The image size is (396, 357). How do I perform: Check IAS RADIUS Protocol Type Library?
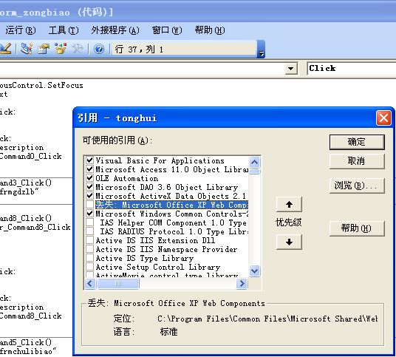click(x=89, y=231)
